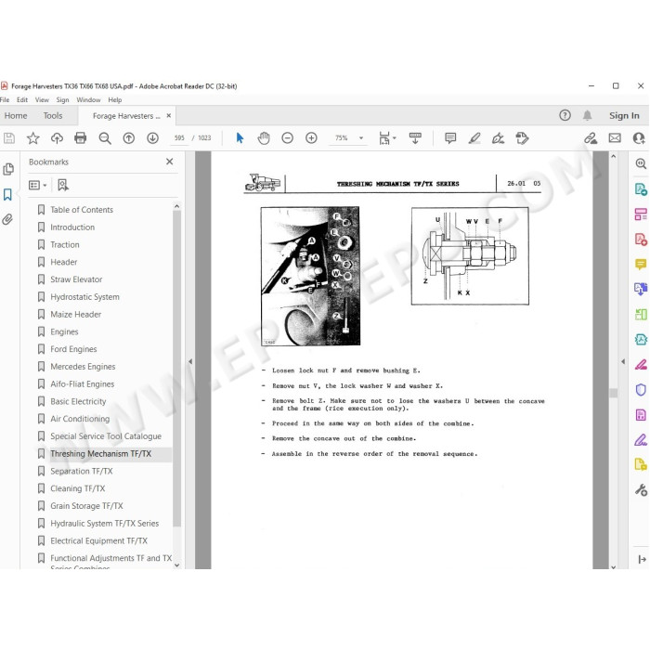Collapse right tools pane arrow
This screenshot has height=650, width=650.
(x=623, y=361)
